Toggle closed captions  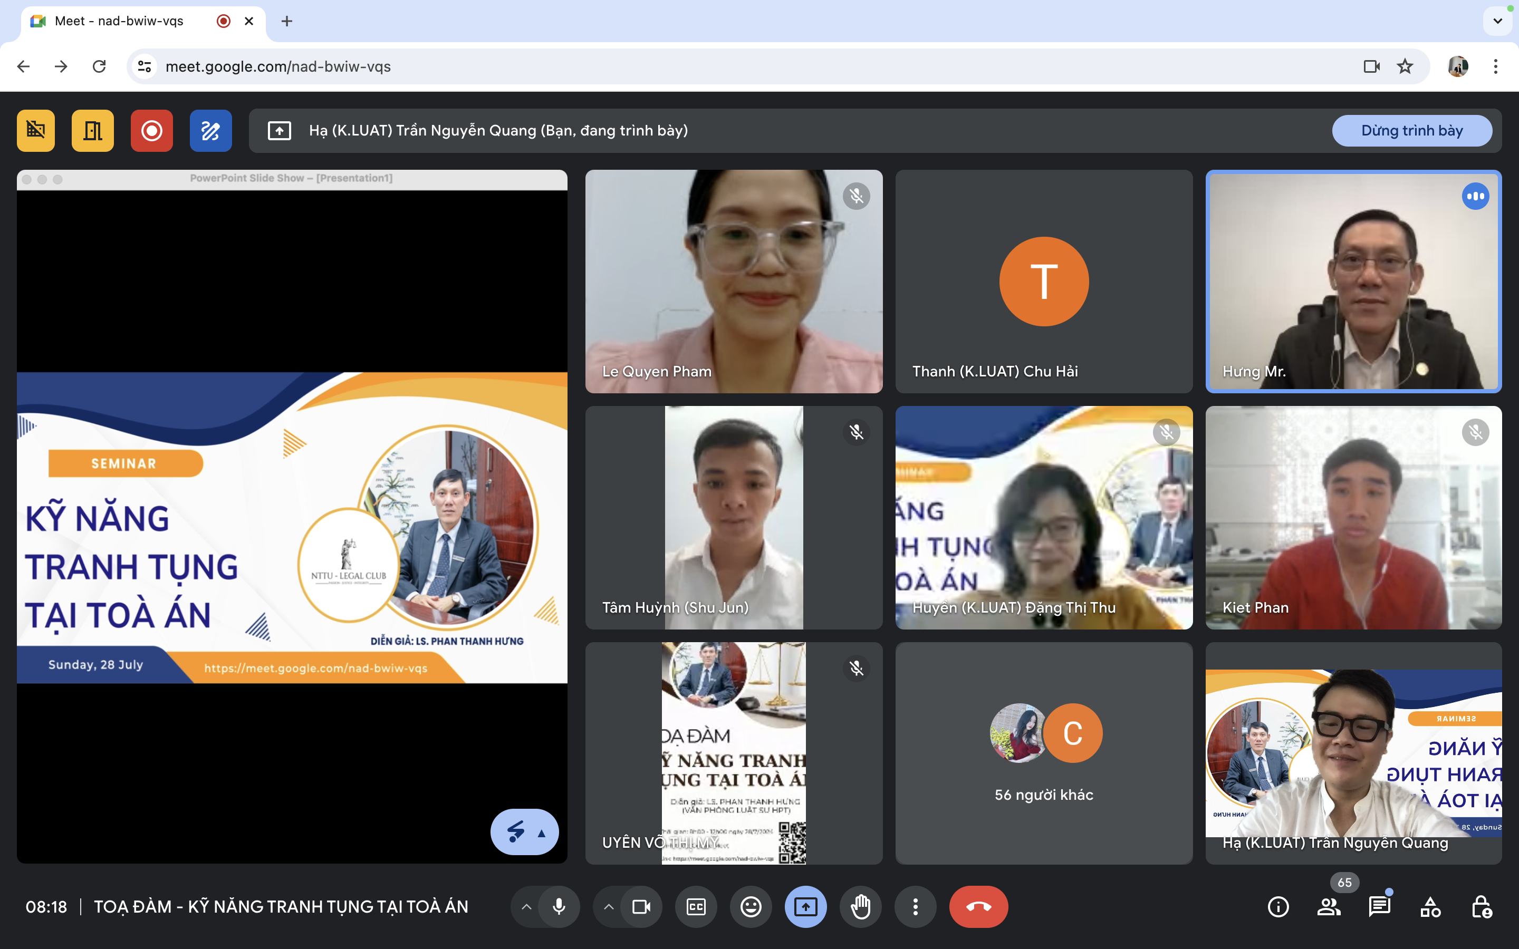[696, 906]
